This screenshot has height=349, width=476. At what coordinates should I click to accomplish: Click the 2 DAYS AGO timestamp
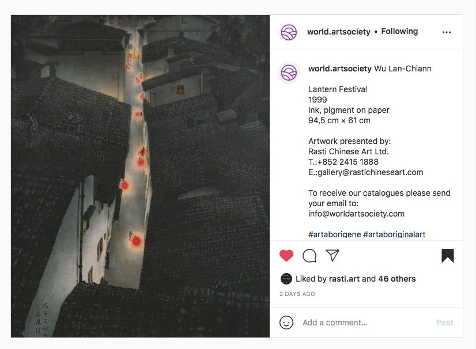(x=297, y=294)
